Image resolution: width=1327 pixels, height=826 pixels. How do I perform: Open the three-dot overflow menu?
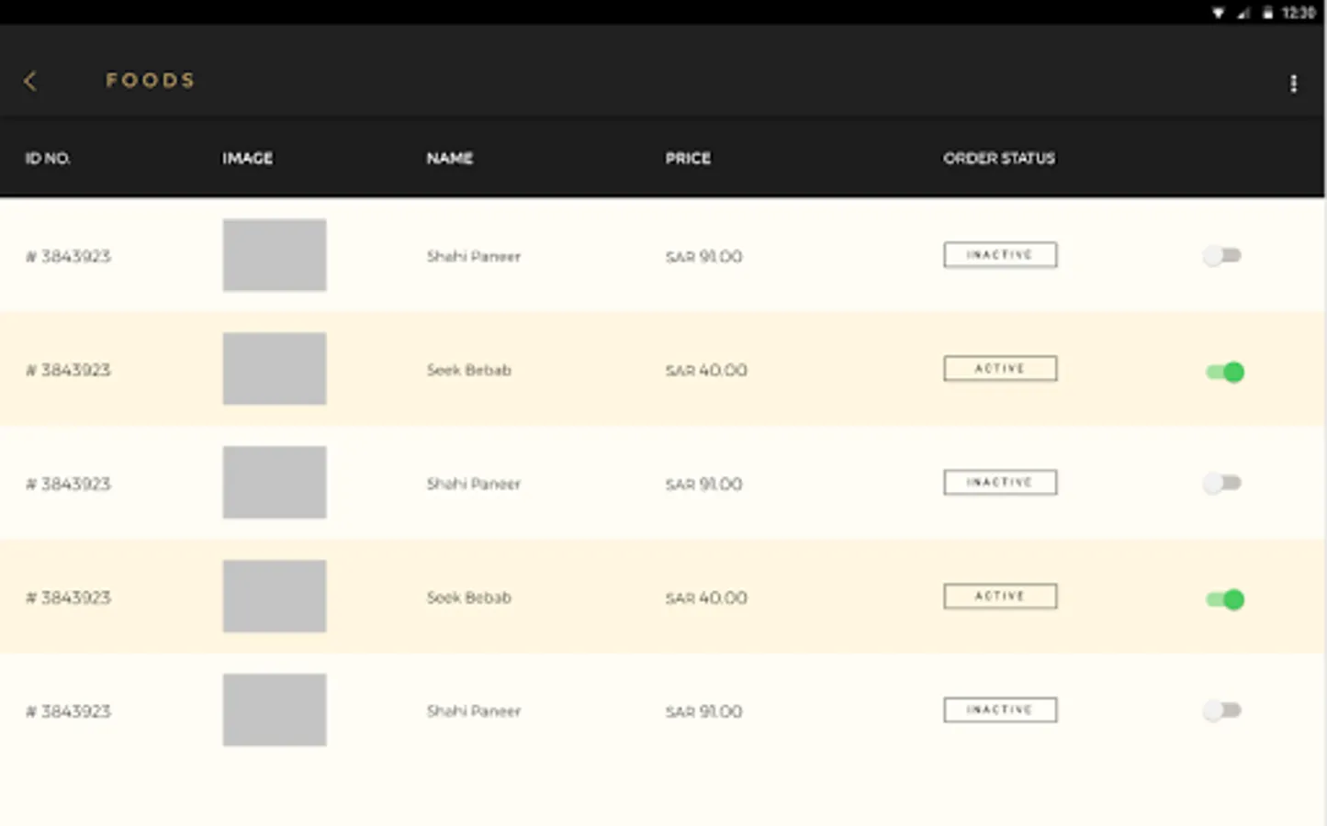pyautogui.click(x=1293, y=84)
